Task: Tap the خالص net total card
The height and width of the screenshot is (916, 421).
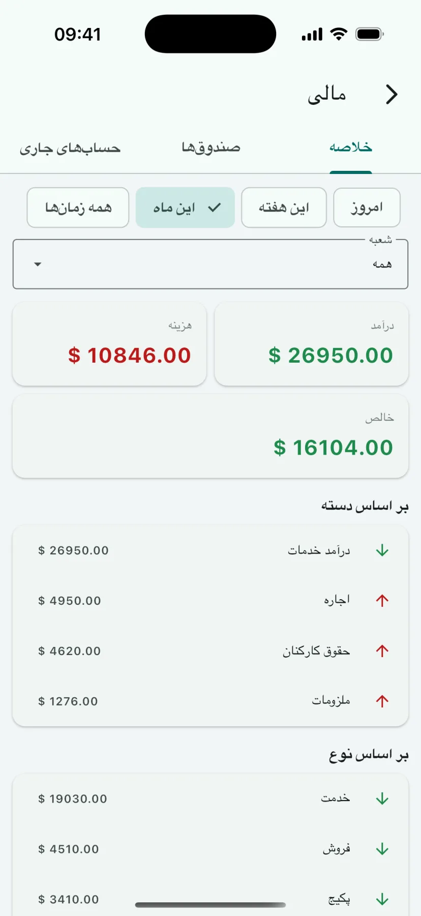Action: [x=211, y=436]
